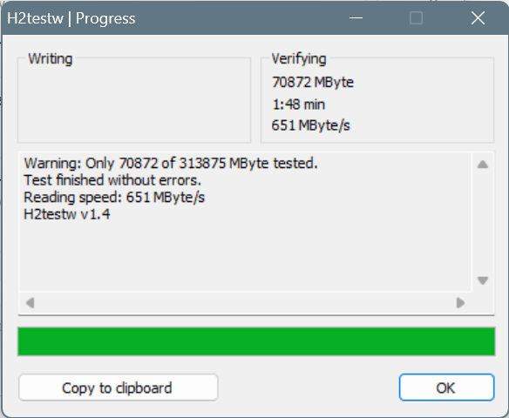Viewport: 509px width, 418px height.
Task: Click the Writing group label
Action: click(51, 59)
